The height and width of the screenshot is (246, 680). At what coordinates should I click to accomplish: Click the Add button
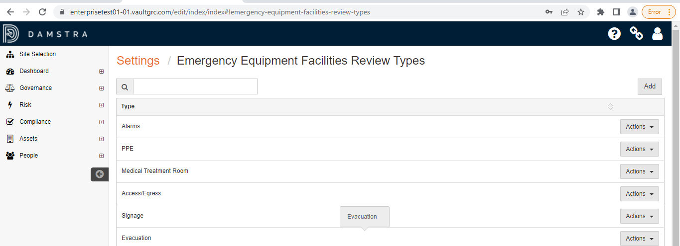pyautogui.click(x=650, y=86)
